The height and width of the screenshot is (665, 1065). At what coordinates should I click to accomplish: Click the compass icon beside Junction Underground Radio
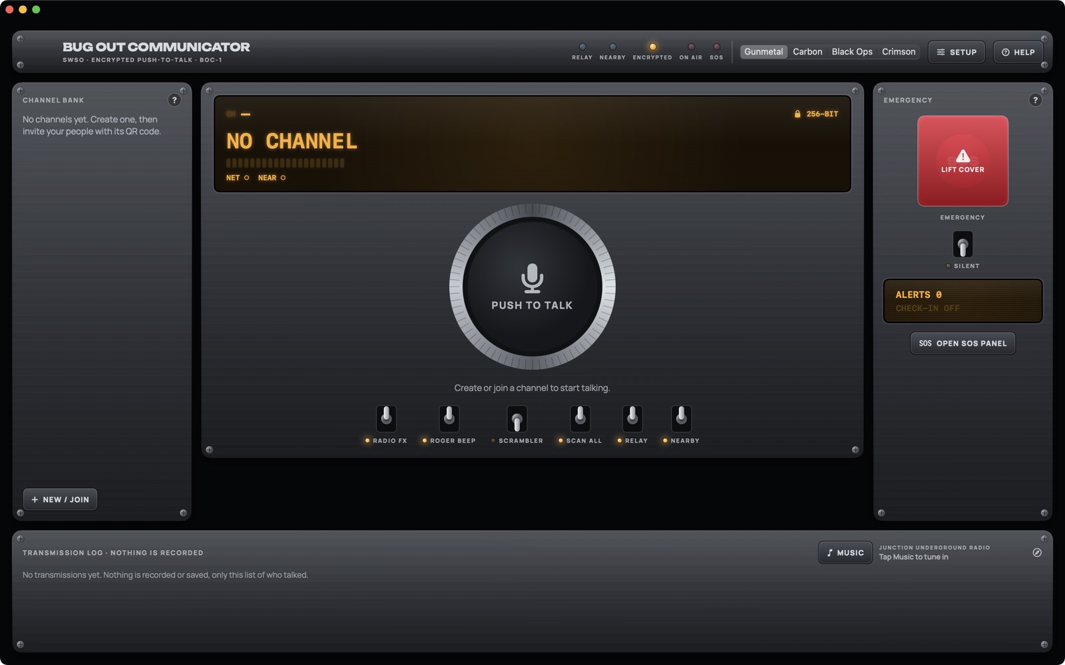(x=1037, y=553)
